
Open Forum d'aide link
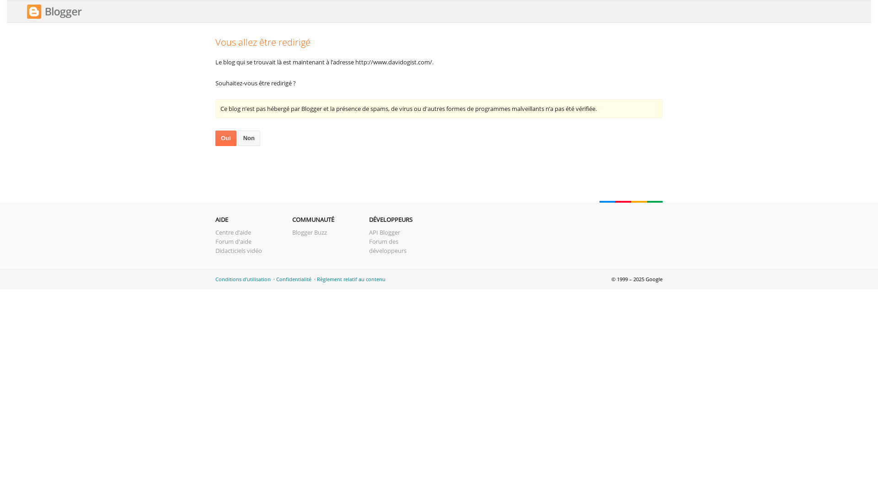[x=233, y=241]
